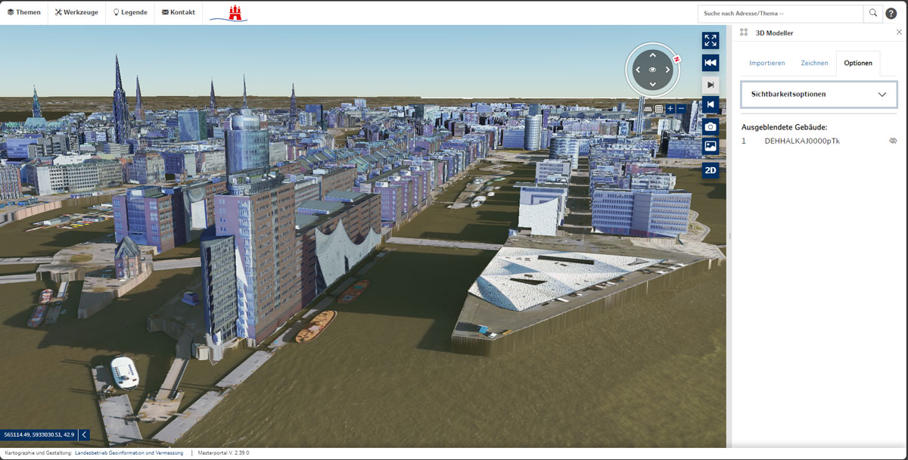Focus the address/theme search field
908x460 pixels.
[780, 13]
